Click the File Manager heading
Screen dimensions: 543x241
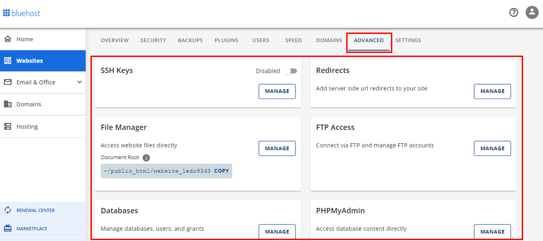click(x=124, y=128)
